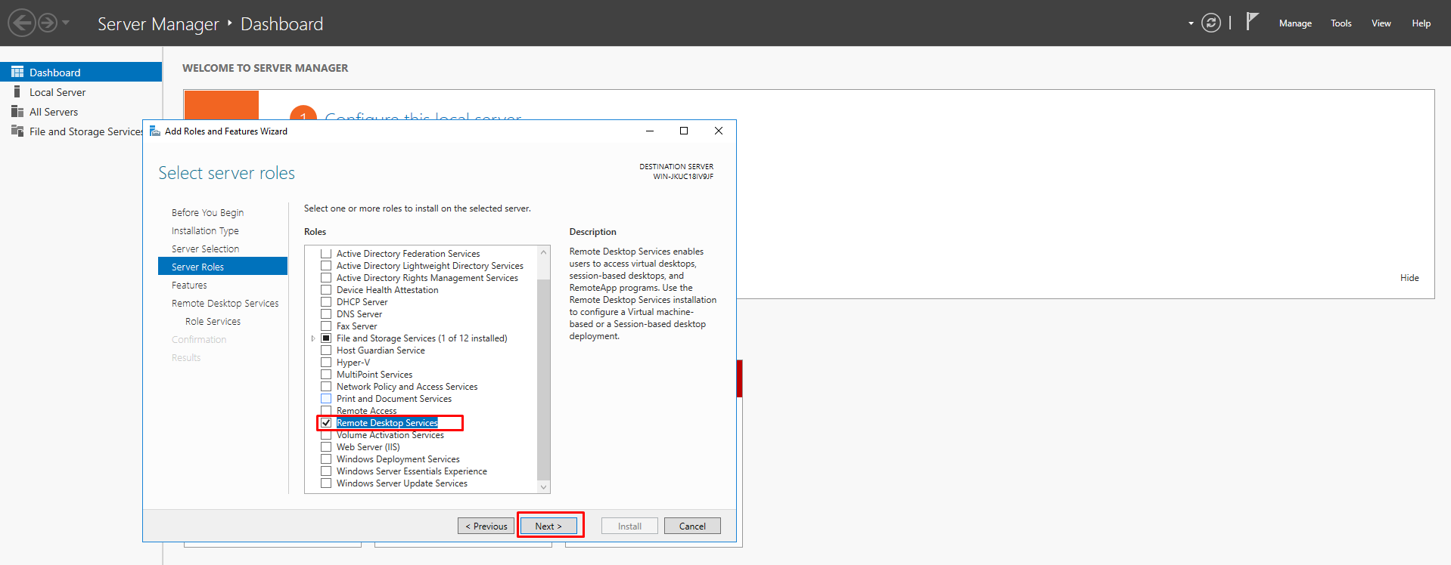The height and width of the screenshot is (565, 1451).
Task: Check Active Directory Lightweight Directory Services
Action: click(x=326, y=266)
